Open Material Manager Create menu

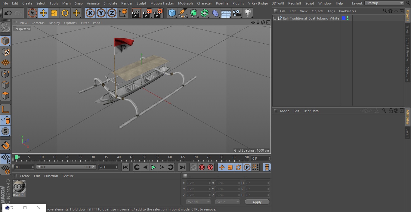(25, 176)
